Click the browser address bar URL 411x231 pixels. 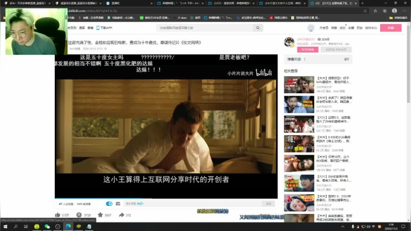[x=93, y=11]
